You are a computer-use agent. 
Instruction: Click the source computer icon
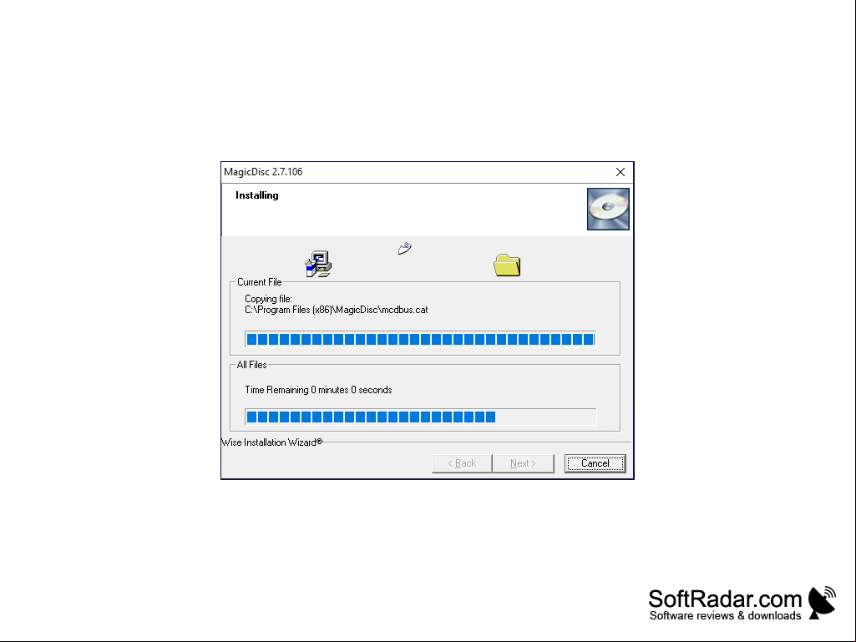(318, 264)
